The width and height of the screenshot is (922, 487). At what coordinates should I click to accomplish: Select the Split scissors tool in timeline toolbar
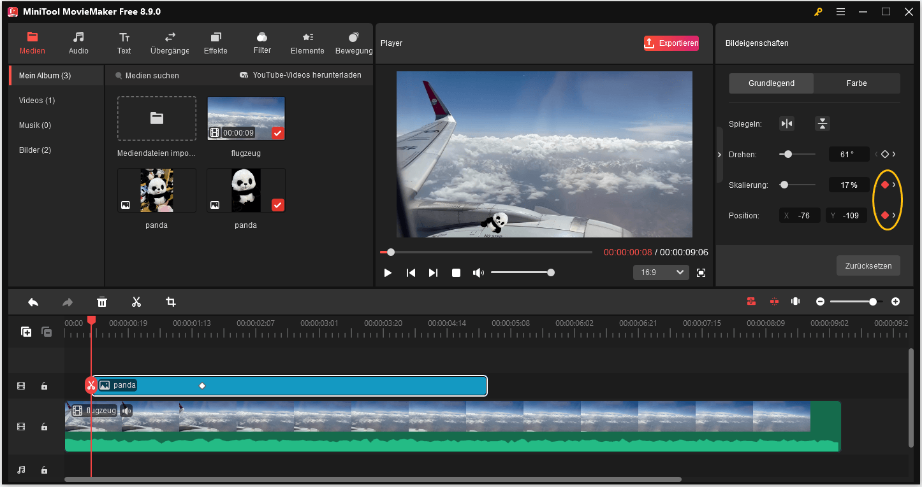click(136, 302)
